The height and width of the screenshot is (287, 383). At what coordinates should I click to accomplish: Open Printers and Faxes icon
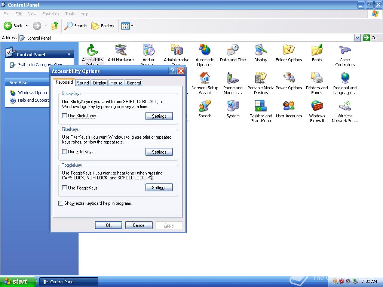tap(317, 83)
